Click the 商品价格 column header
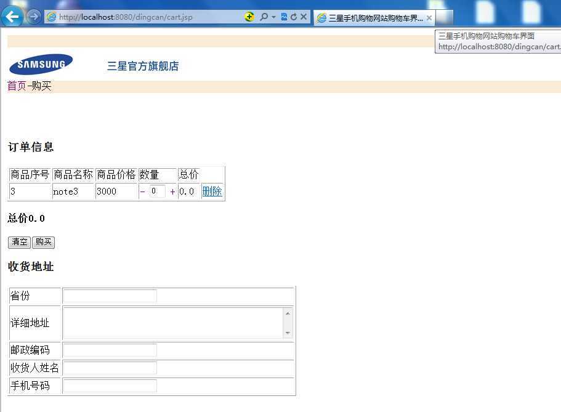The height and width of the screenshot is (412, 561). [x=116, y=175]
